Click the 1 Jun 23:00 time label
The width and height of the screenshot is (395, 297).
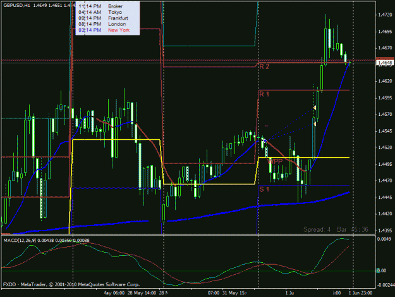click(360, 293)
